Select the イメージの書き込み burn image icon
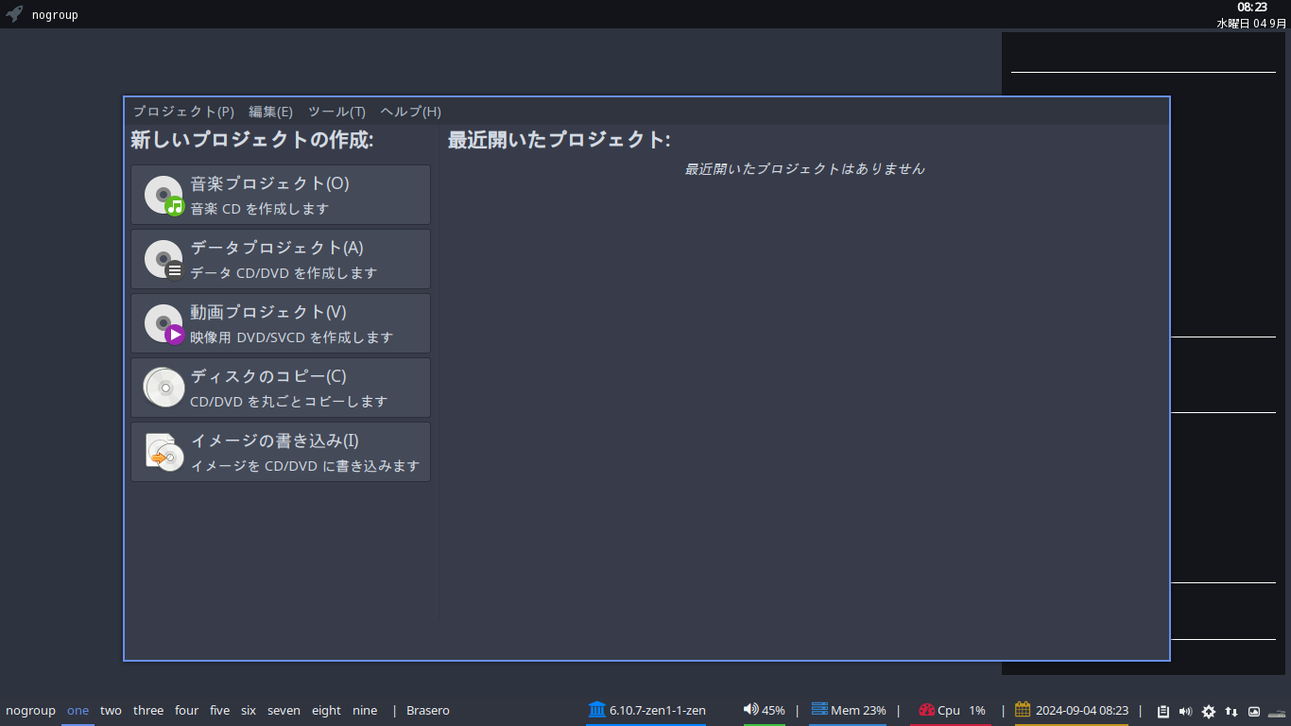 click(x=164, y=452)
